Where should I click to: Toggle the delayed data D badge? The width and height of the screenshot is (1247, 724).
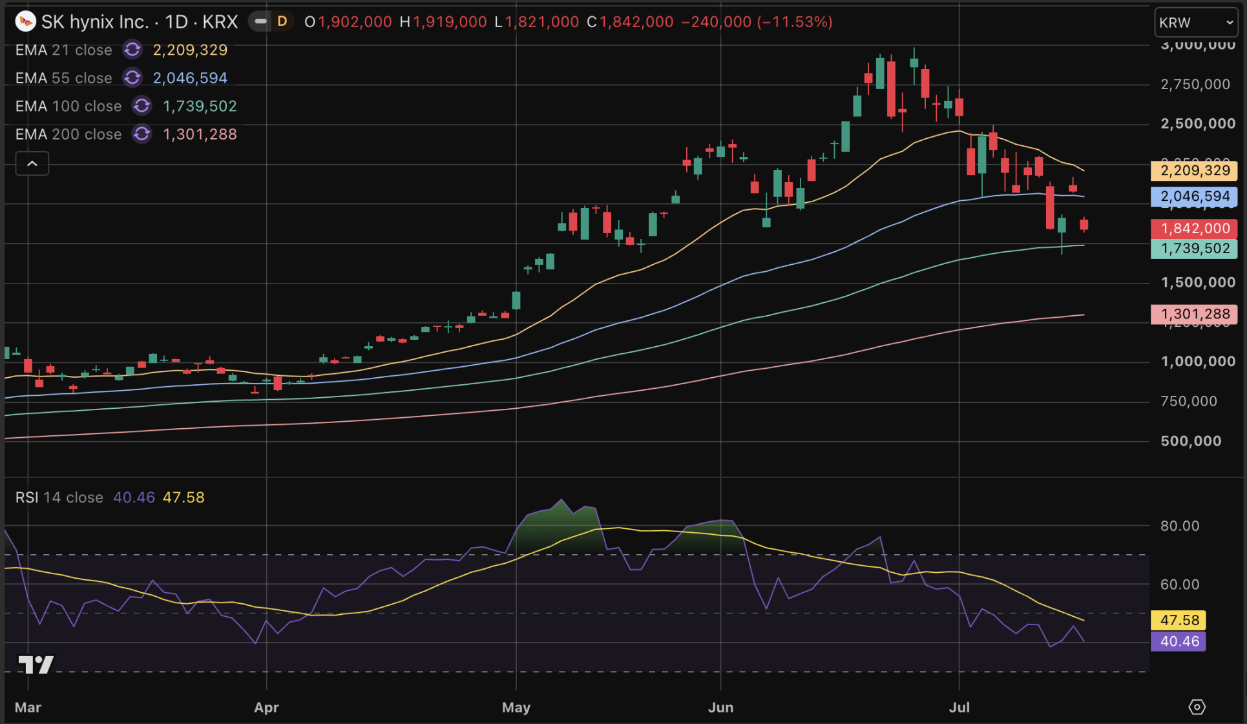[x=282, y=22]
